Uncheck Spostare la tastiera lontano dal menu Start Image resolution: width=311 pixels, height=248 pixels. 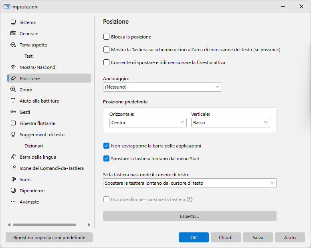click(106, 159)
